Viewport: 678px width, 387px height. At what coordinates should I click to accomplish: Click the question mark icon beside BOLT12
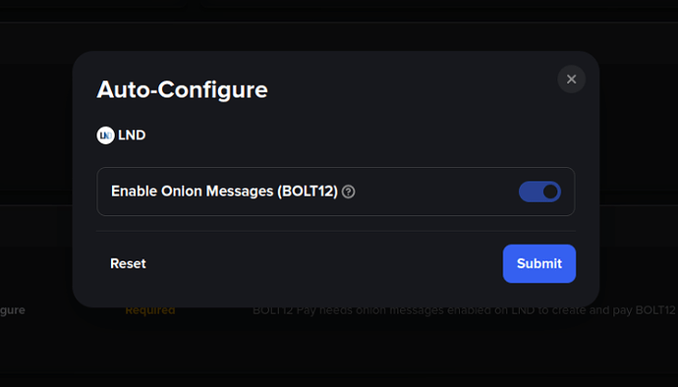tap(348, 192)
